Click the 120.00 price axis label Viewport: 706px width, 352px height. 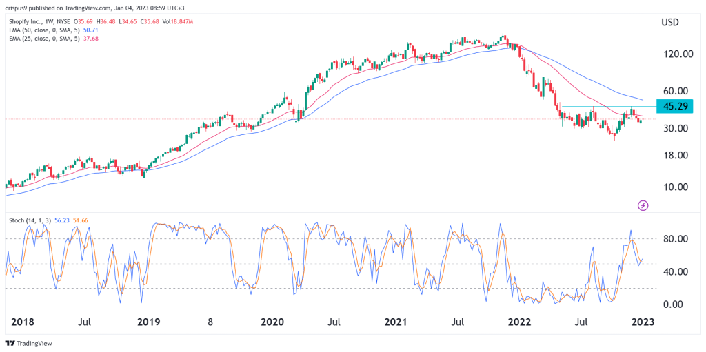pos(678,54)
